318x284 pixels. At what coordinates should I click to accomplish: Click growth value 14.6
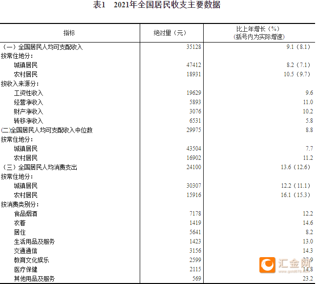coord(308,223)
